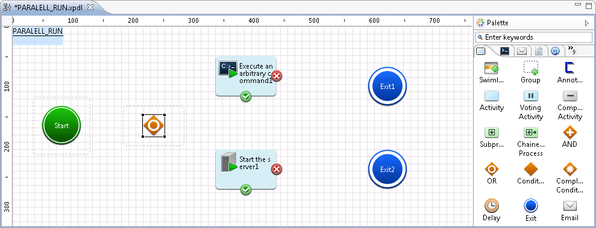Pick the Subprocess palette item
Image resolution: width=596 pixels, height=228 pixels.
(x=492, y=138)
